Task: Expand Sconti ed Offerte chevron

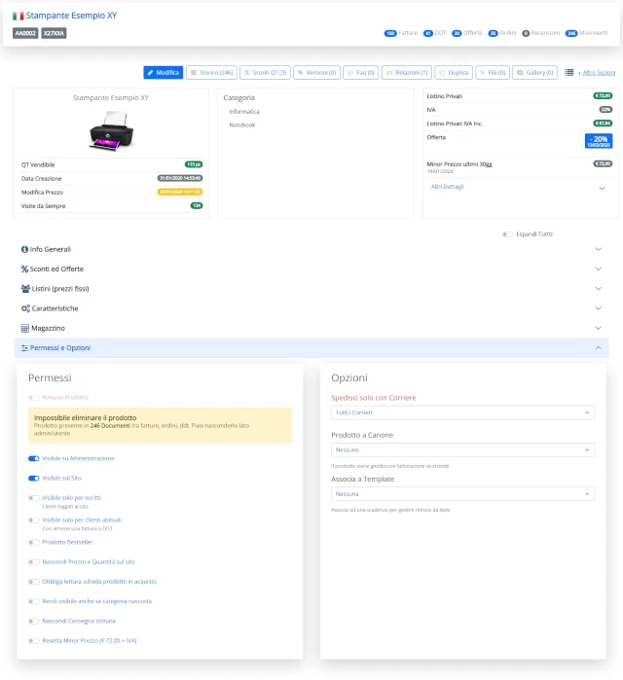Action: tap(599, 268)
